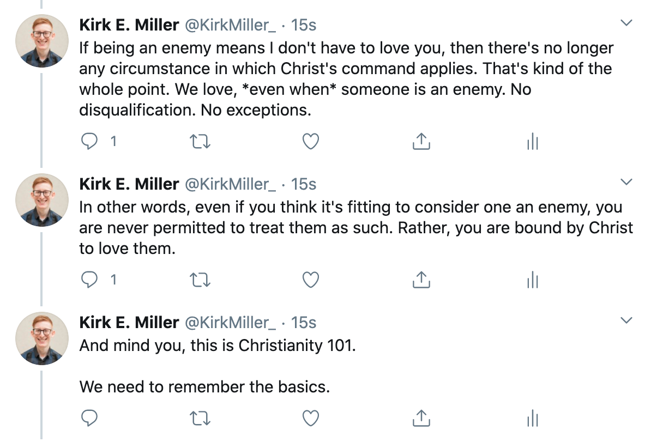Viewport: 651px width, 448px height.
Task: Open the first tweet's more options chevron
Action: click(x=627, y=23)
